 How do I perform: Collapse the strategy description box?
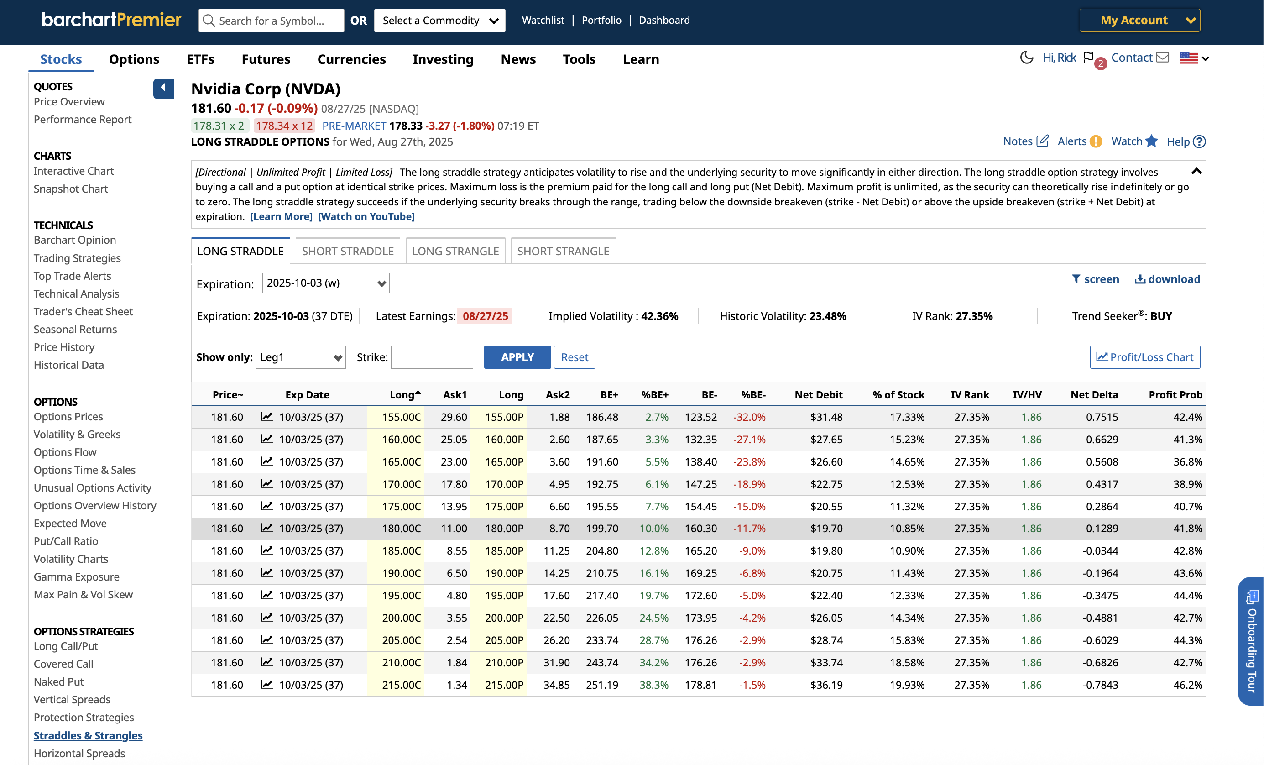click(x=1196, y=171)
